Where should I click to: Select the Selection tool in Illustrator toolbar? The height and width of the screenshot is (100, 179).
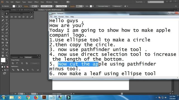[x=3, y=14]
